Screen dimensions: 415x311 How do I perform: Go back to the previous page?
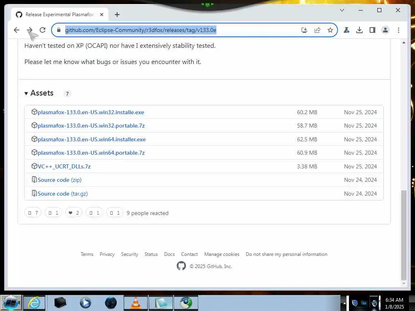pos(17,30)
